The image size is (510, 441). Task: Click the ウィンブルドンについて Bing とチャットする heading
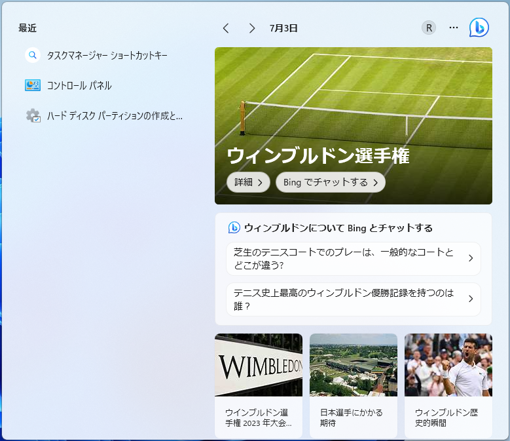pos(338,228)
